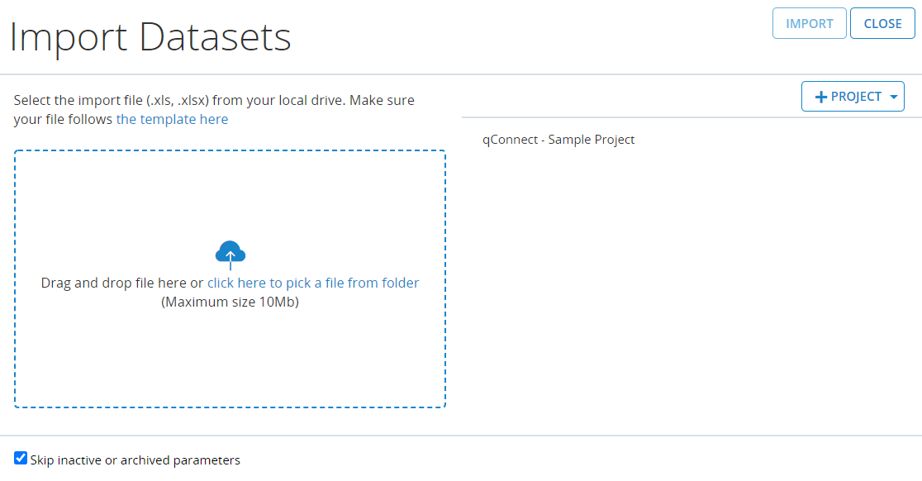
Task: Close the Import Datasets dialog
Action: [x=882, y=24]
